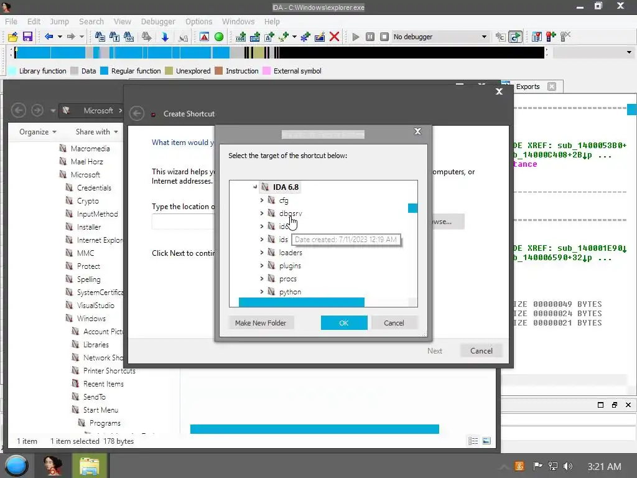Viewport: 637px width, 478px height.
Task: Confirm folder selection with OK
Action: coord(343,323)
